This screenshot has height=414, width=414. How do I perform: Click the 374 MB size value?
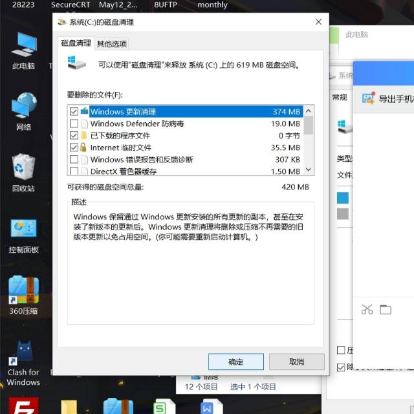click(x=286, y=112)
